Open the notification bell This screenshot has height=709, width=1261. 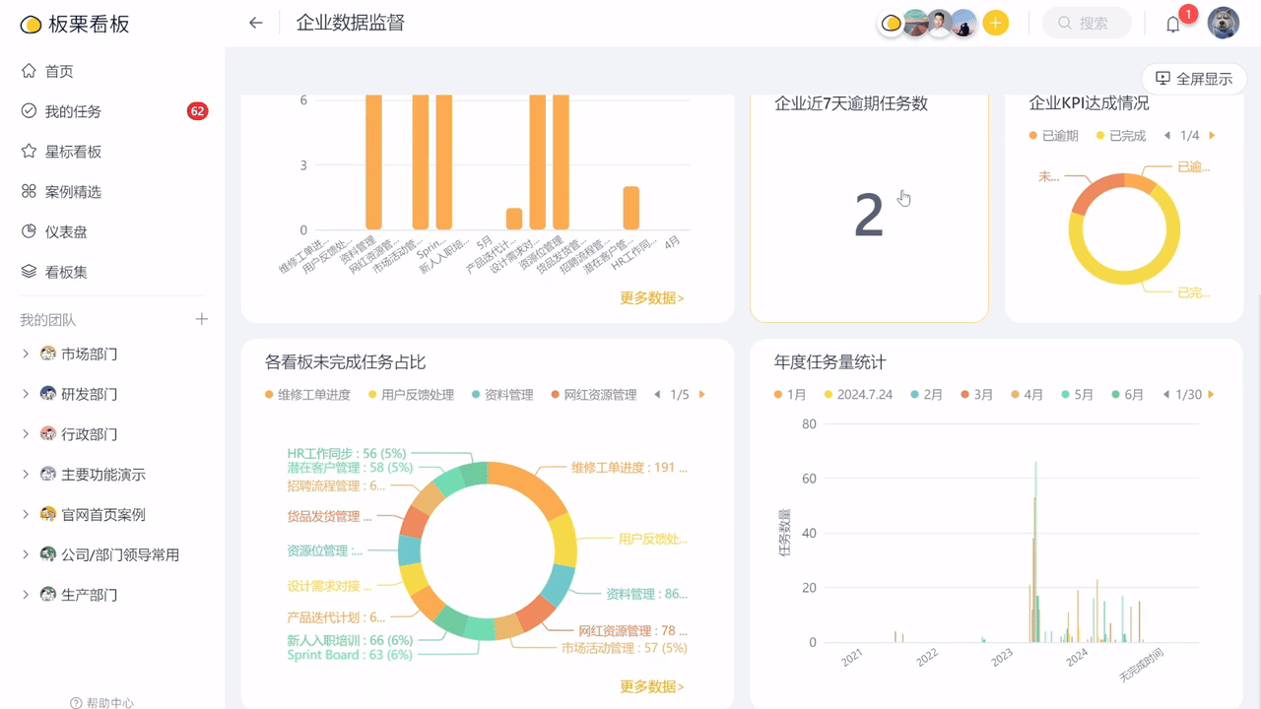[x=1173, y=25]
